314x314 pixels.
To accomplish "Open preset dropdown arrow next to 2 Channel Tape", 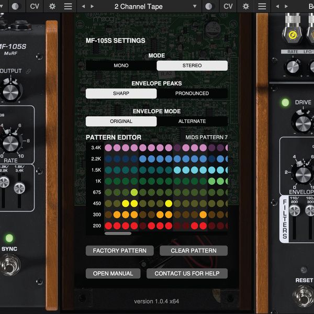I will tap(195, 6).
